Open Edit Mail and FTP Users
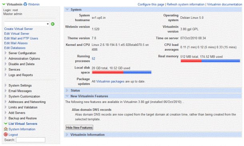244x146 pixels. pyautogui.click(x=21, y=38)
